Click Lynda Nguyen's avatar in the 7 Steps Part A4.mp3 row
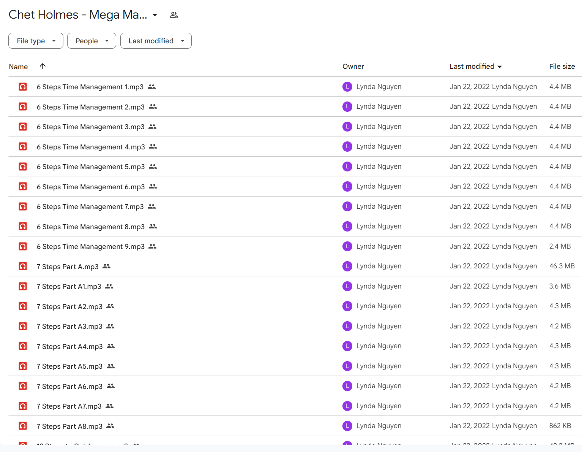 (347, 346)
